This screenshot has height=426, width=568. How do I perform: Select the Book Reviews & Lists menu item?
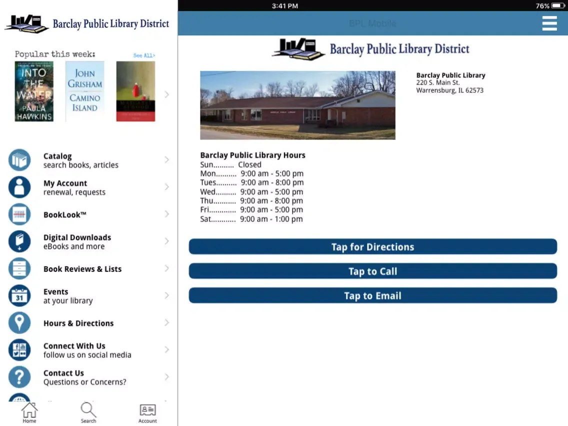pos(89,268)
